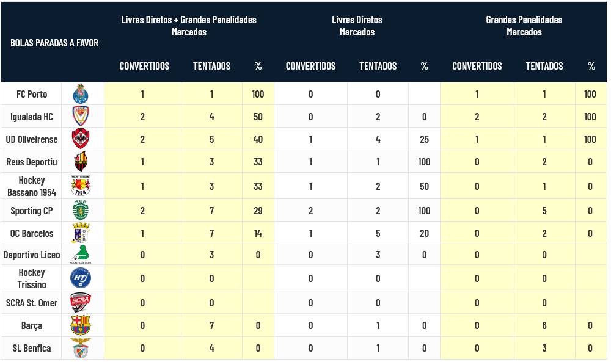The image size is (611, 362).
Task: Click the Reus Deportiu club badge
Action: click(81, 162)
